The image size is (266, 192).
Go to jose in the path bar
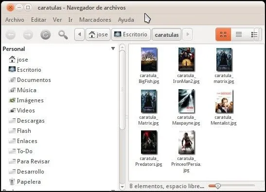coord(98,34)
